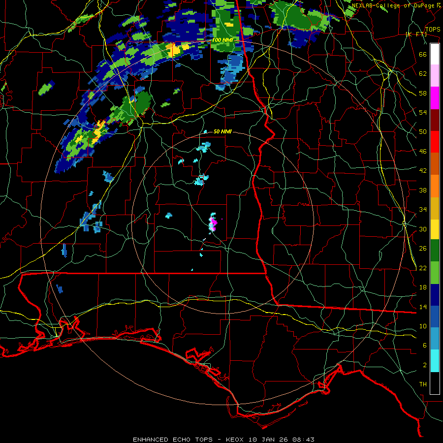Pick the maroon legend color band
The width and height of the screenshot is (443, 443).
click(x=435, y=120)
